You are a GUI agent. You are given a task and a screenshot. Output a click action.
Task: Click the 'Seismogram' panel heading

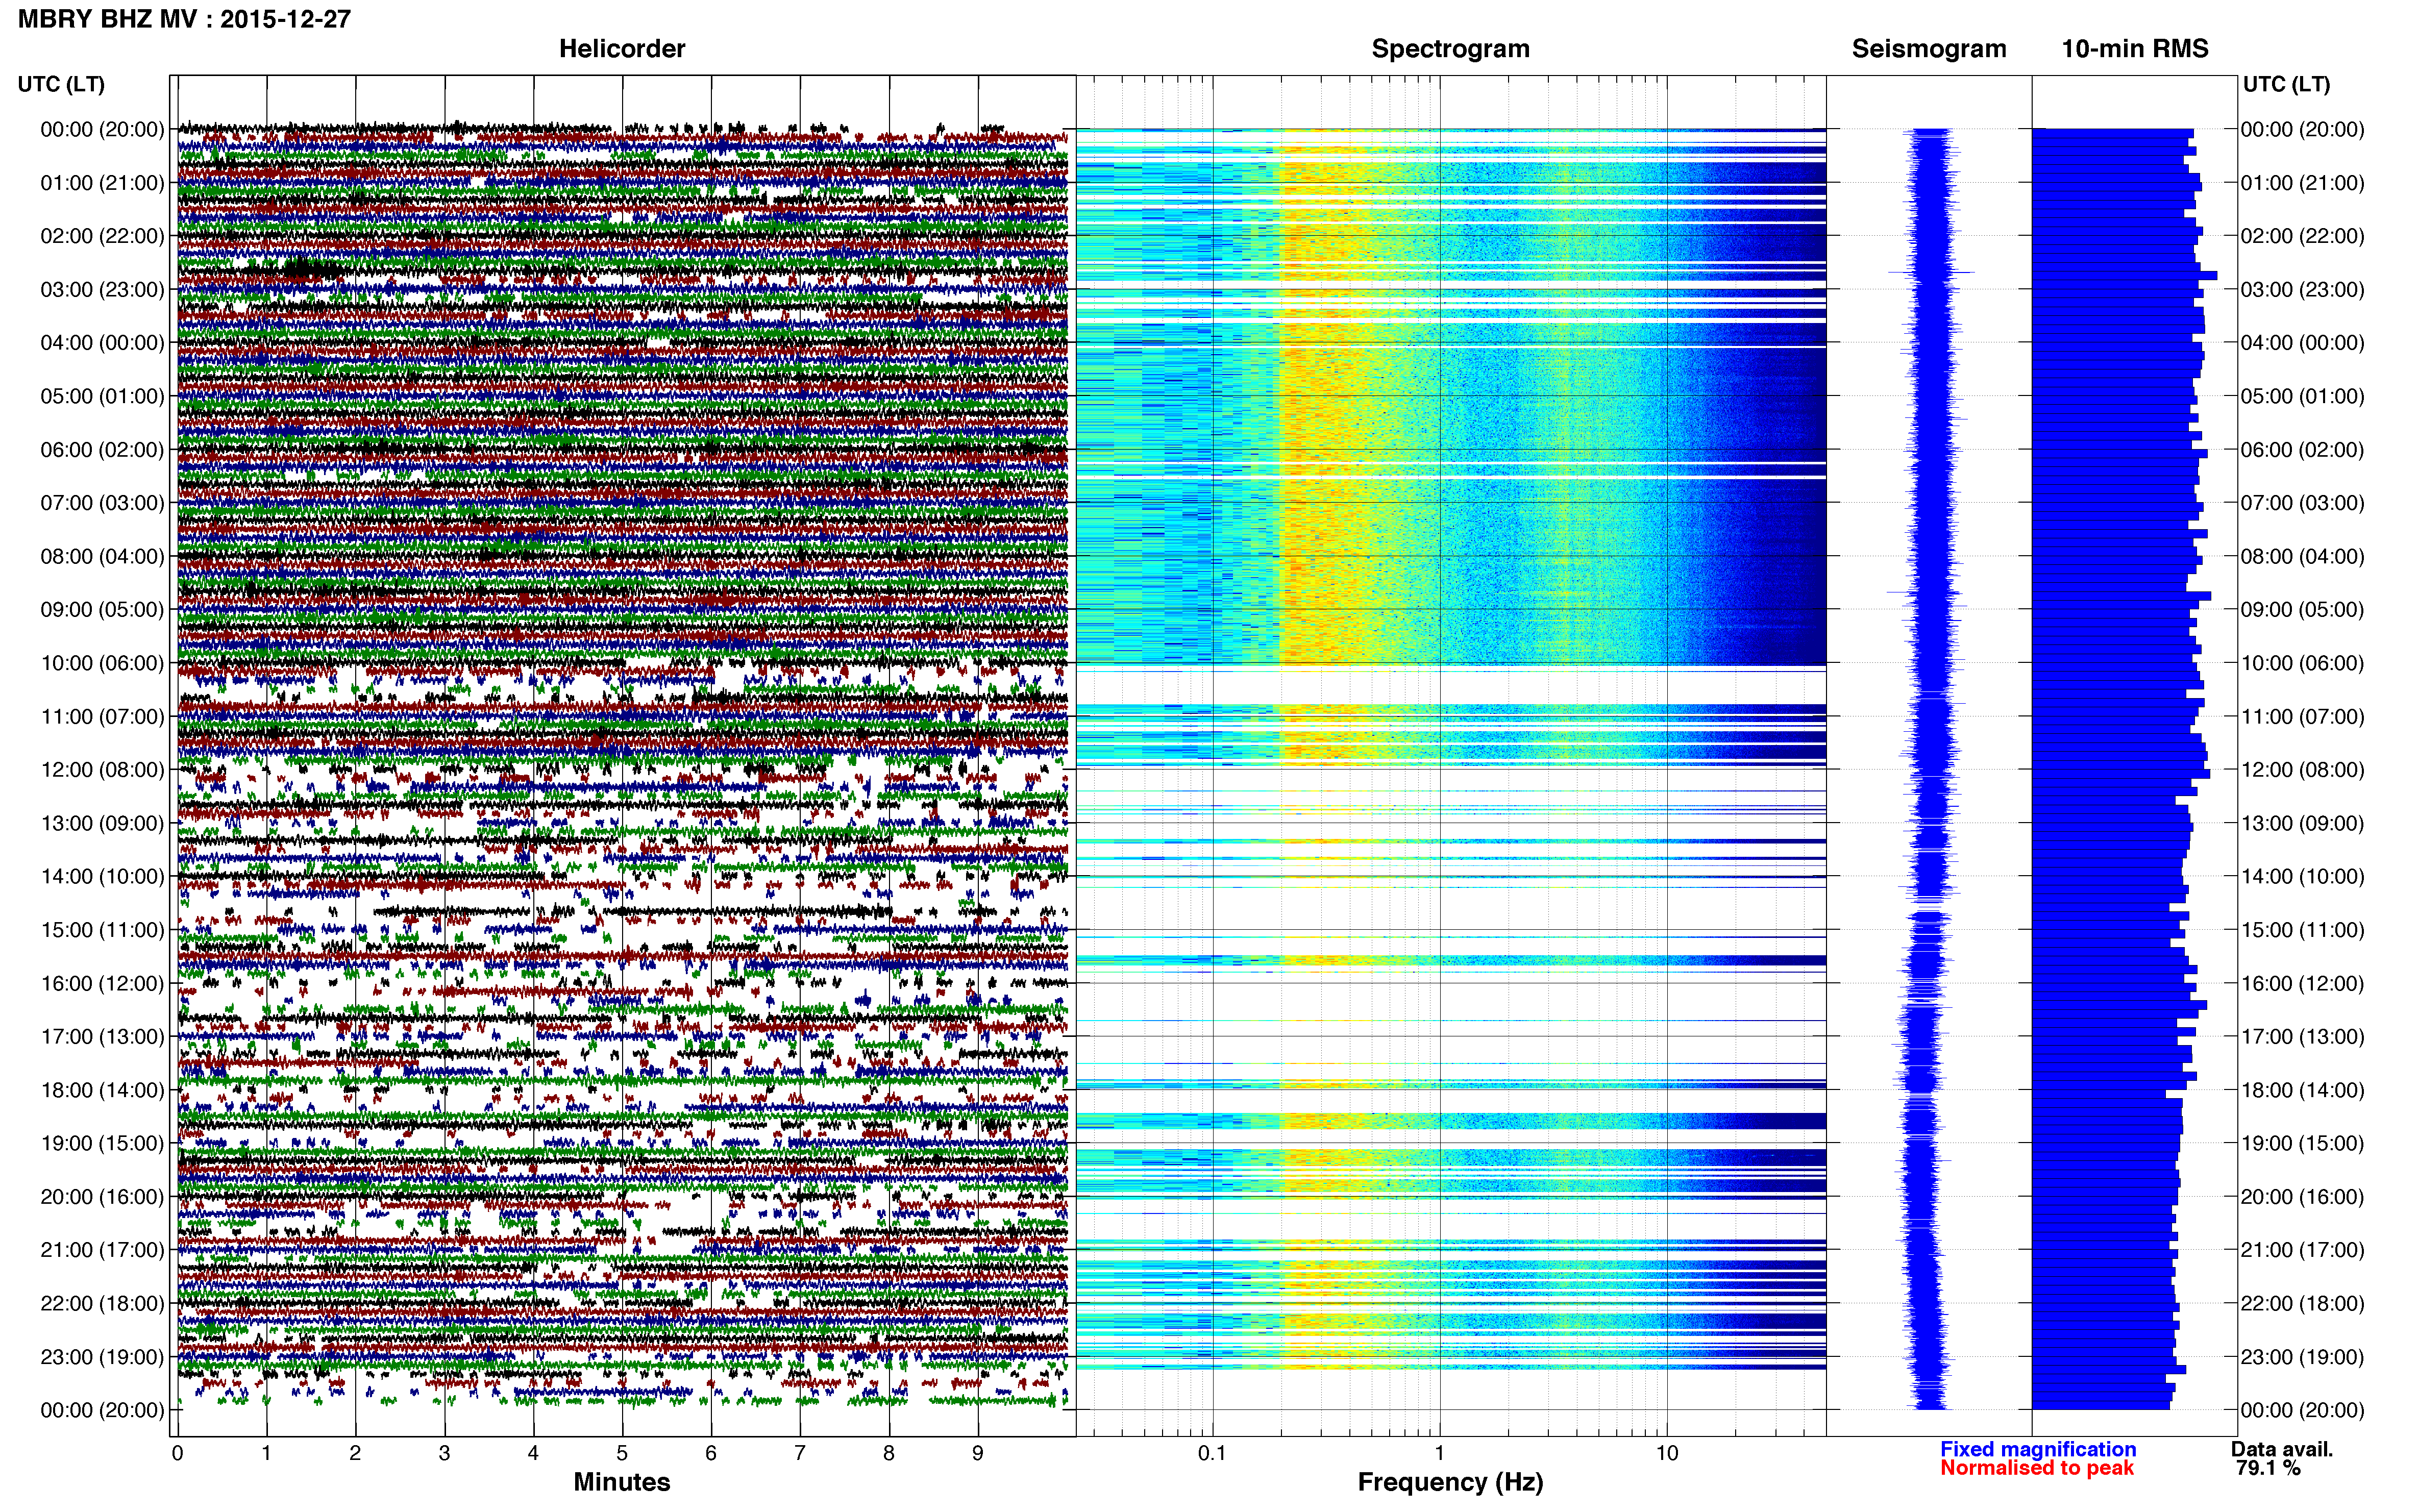click(1928, 49)
